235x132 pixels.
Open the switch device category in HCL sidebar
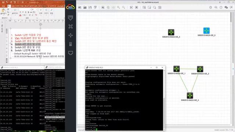(x=70, y=26)
